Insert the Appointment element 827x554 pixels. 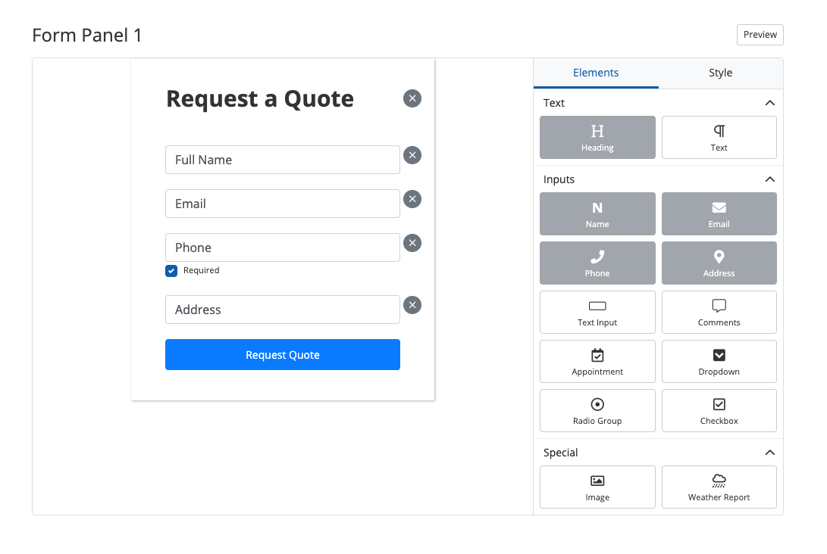(x=597, y=361)
